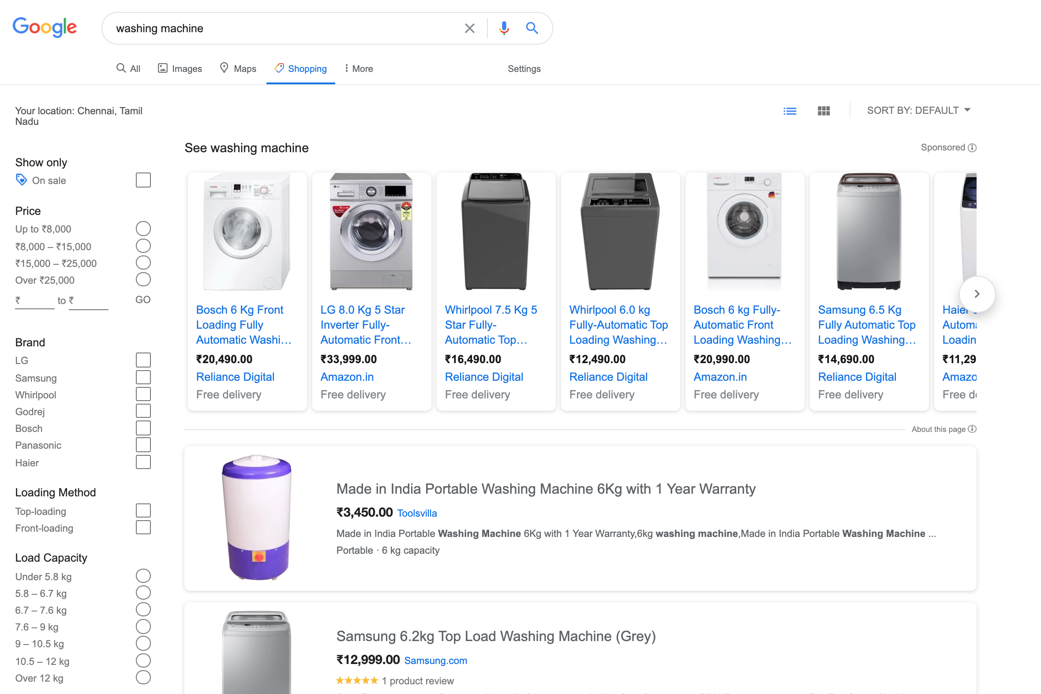The image size is (1041, 694).
Task: Open Samsung 6.2kg Top Load Washing Machine listing
Action: pos(496,637)
